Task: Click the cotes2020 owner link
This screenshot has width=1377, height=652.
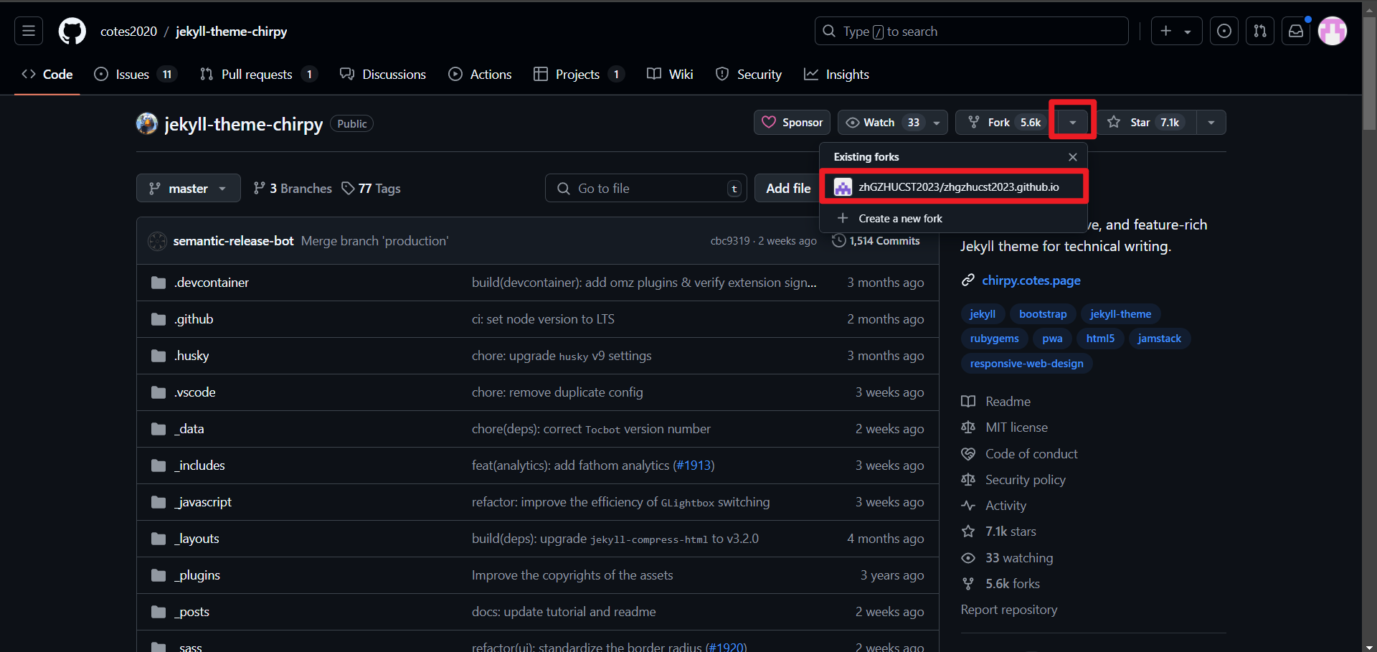Action: (128, 32)
